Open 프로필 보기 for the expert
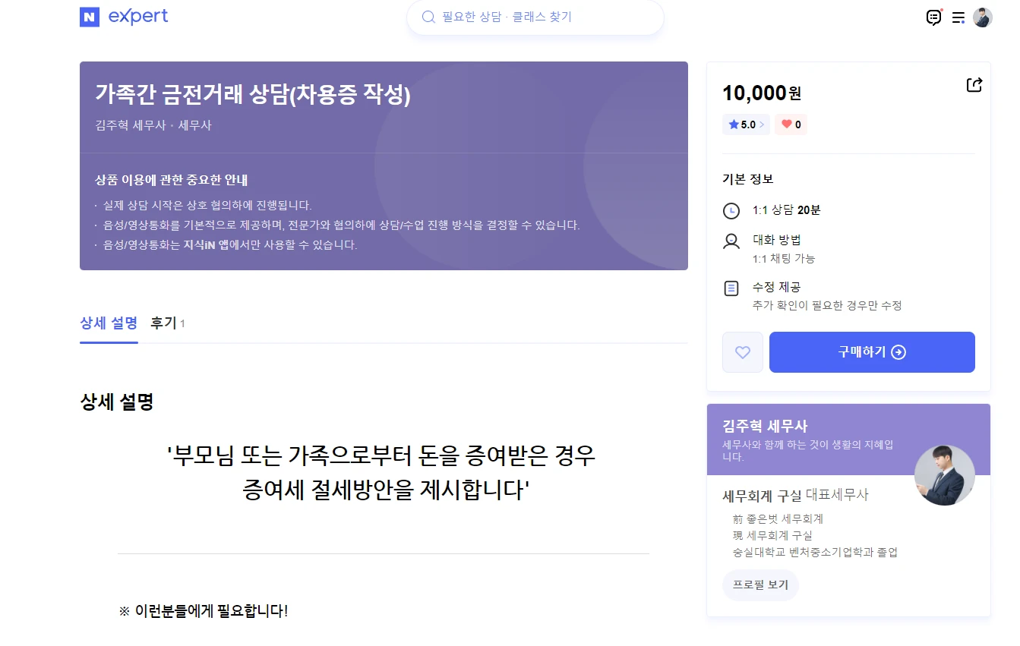The width and height of the screenshot is (1020, 646). (x=759, y=585)
